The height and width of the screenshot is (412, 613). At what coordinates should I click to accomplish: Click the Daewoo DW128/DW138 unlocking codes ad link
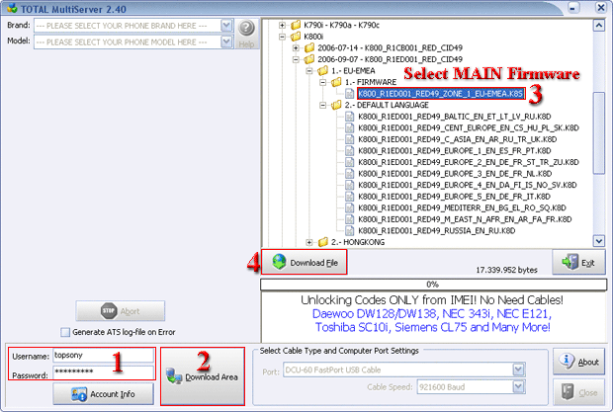coord(432,314)
